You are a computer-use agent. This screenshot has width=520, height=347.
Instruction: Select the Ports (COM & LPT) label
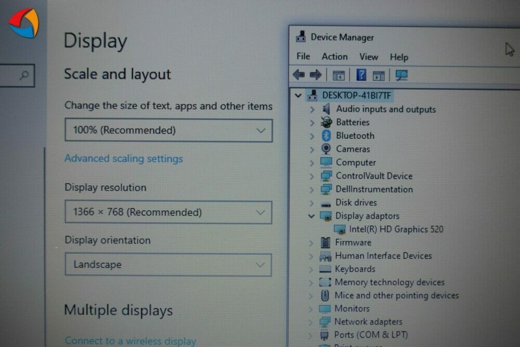[x=371, y=335]
